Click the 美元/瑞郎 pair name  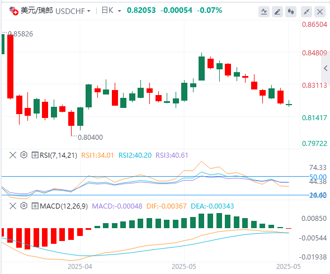tap(36, 10)
